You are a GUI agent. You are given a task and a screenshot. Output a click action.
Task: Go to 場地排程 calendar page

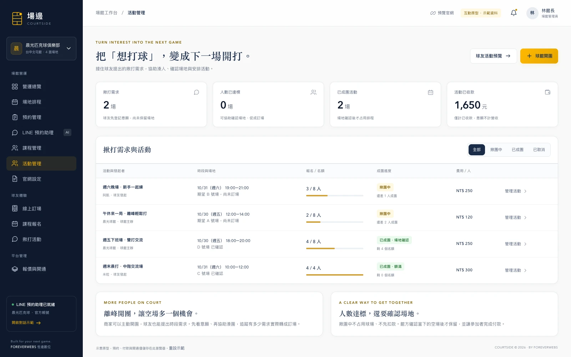tap(41, 102)
